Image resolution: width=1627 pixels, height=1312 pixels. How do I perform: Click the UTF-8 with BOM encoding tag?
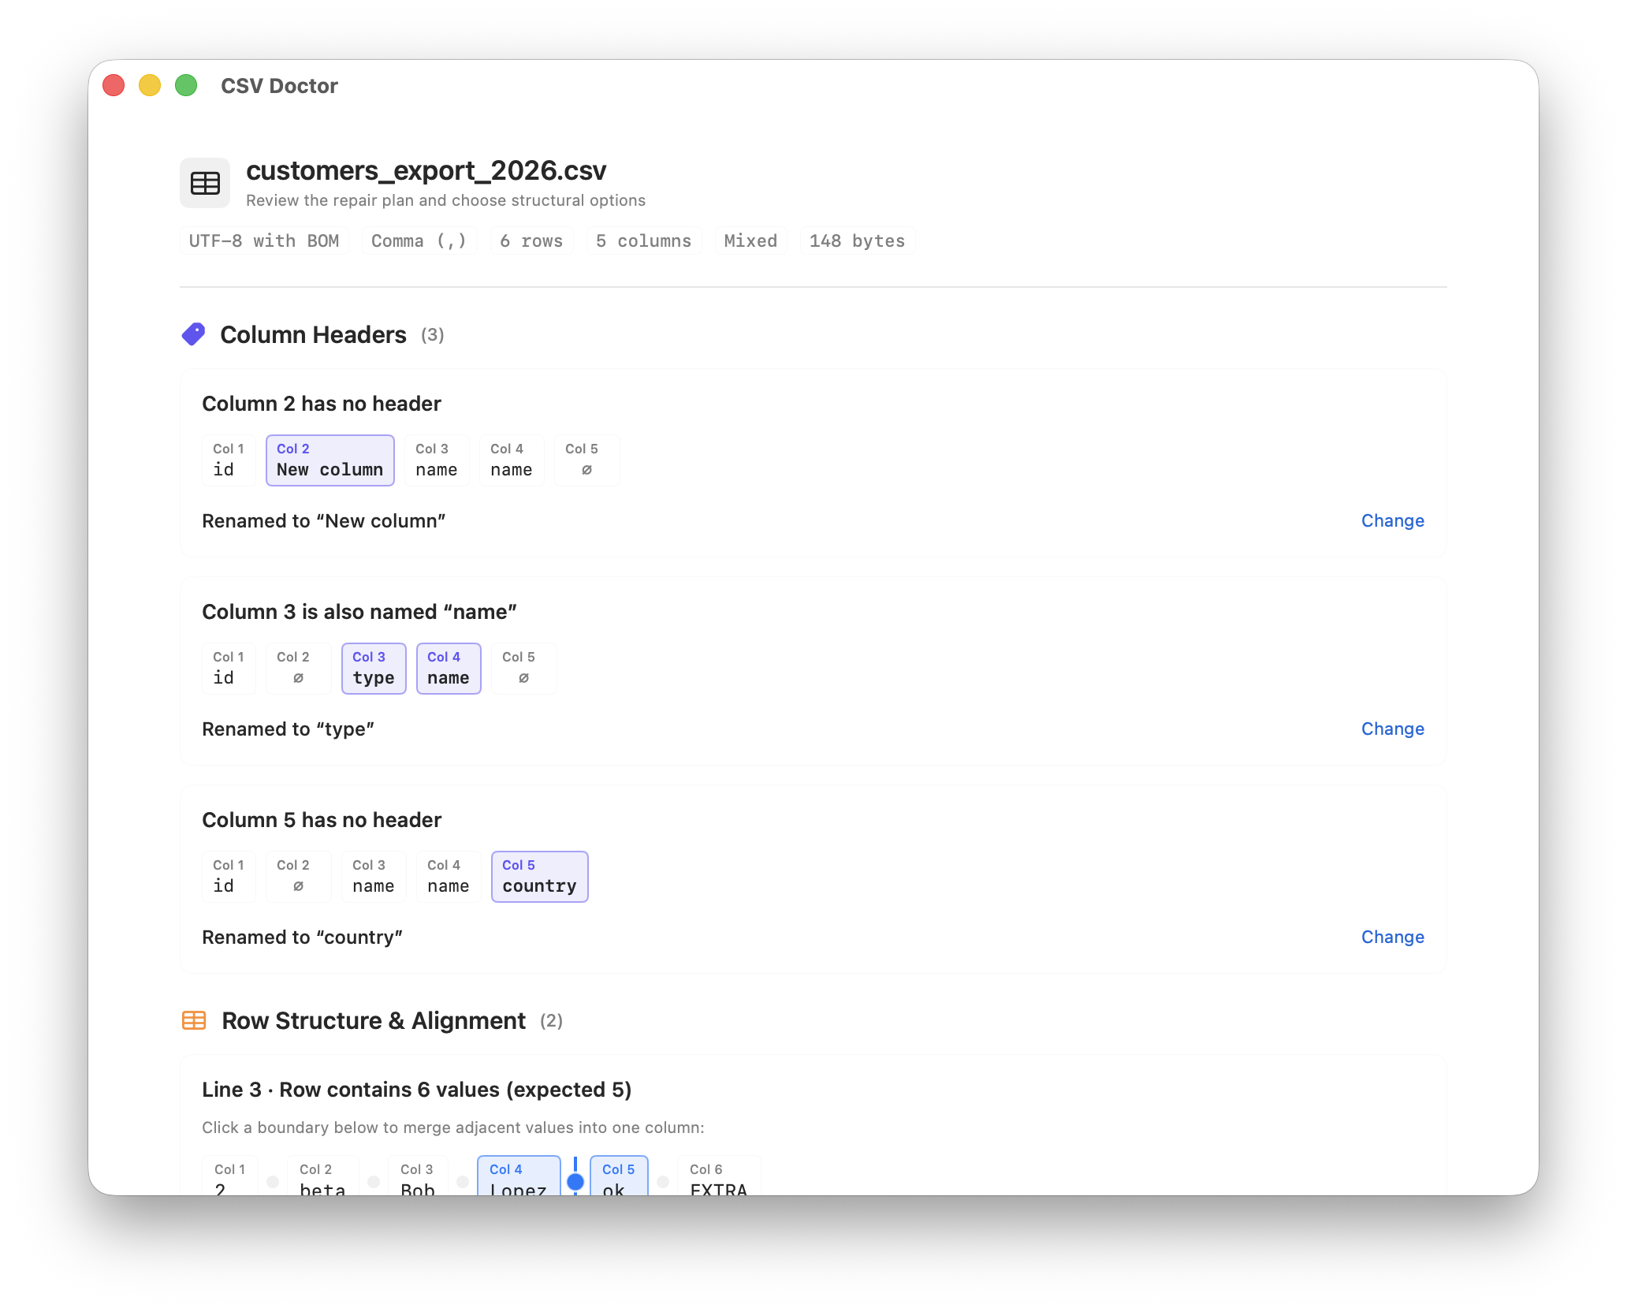coord(264,240)
